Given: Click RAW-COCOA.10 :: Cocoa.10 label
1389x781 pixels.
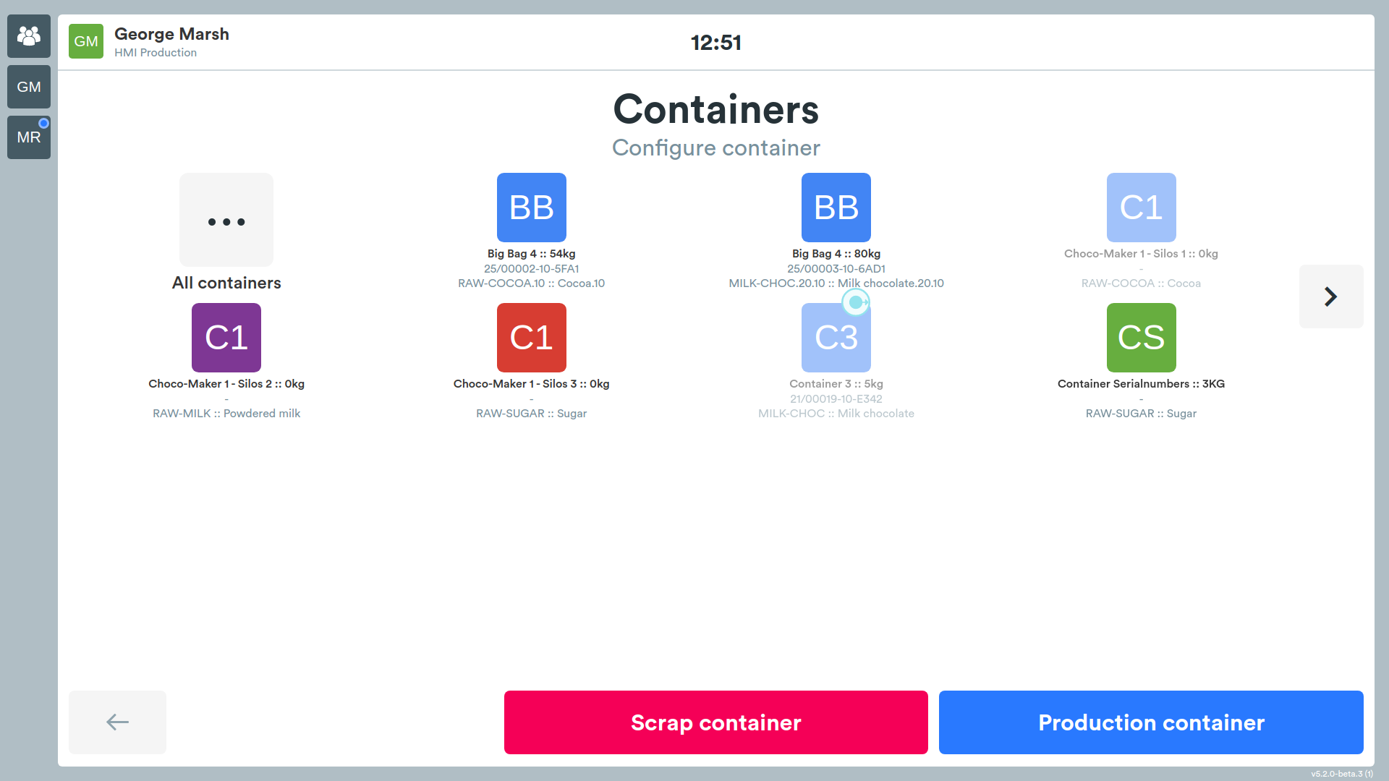Looking at the screenshot, I should click(532, 283).
